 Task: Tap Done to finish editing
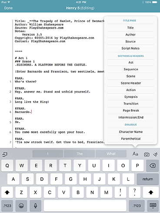pos(8,8)
